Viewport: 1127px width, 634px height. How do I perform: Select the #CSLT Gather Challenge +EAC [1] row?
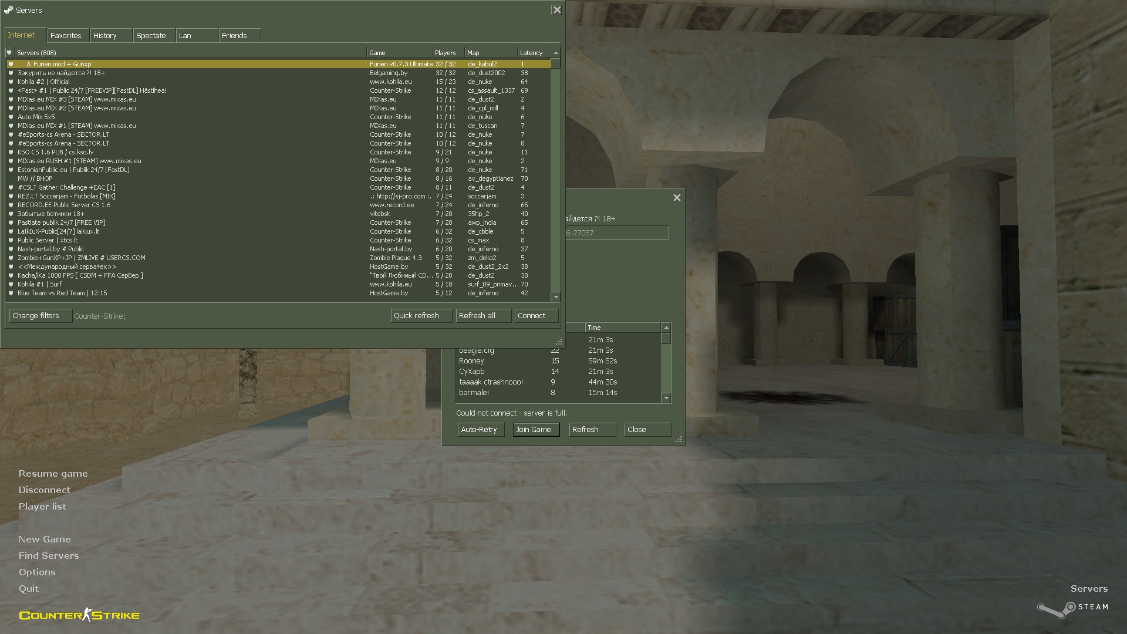[x=279, y=187]
